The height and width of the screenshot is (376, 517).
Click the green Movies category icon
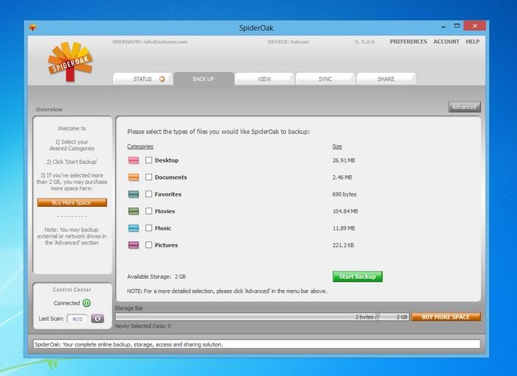pos(133,211)
